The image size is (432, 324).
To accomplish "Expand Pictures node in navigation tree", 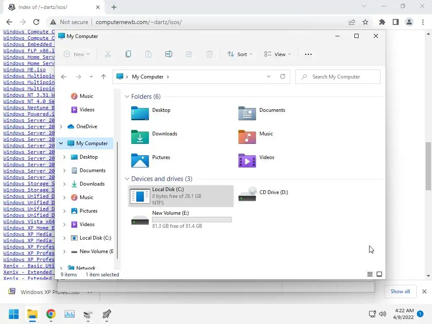I will 64,211.
